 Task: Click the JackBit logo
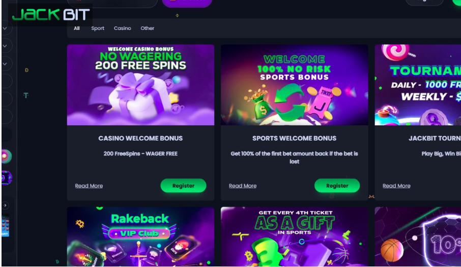click(50, 14)
